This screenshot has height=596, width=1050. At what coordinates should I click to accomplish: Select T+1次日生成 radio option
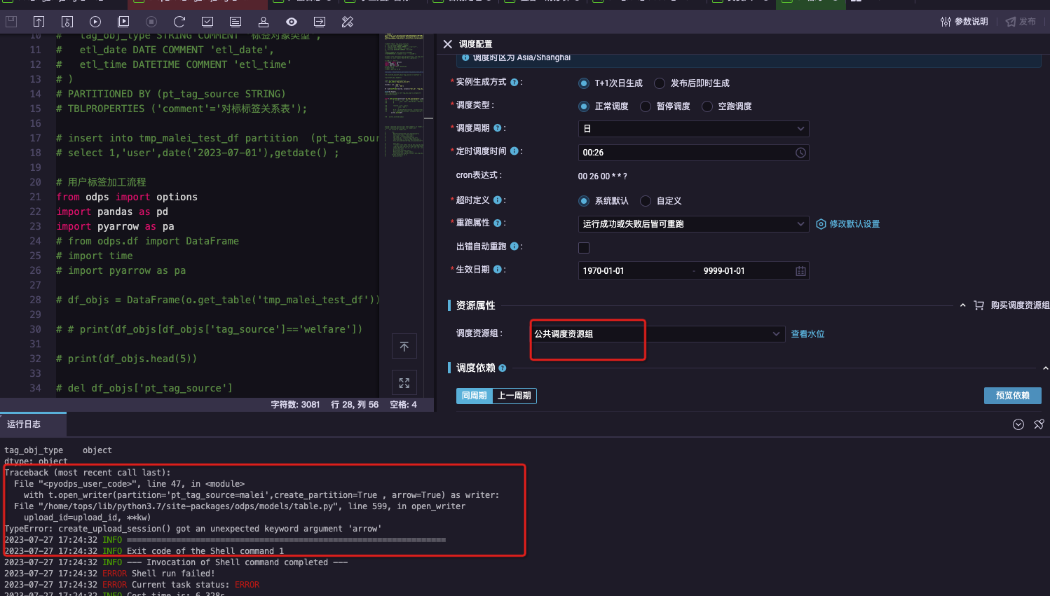[x=584, y=83]
